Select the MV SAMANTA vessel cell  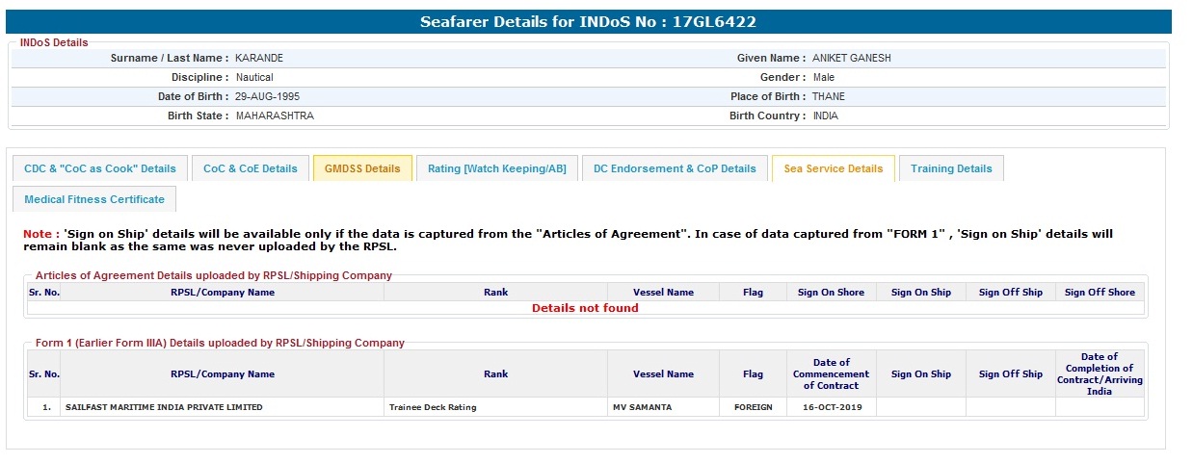tap(643, 407)
